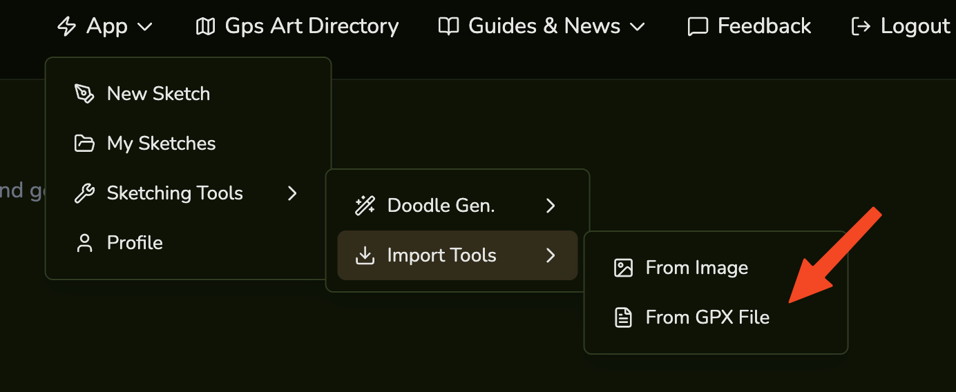Expand the Sketching Tools submenu arrow

point(292,193)
